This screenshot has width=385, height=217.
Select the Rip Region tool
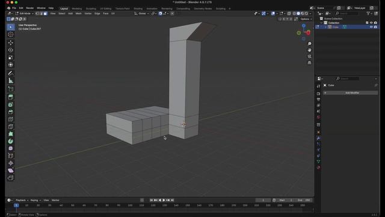(x=11, y=178)
